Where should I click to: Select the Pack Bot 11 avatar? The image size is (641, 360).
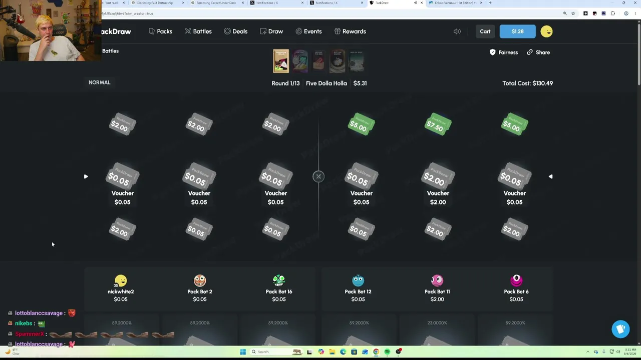[x=437, y=280]
